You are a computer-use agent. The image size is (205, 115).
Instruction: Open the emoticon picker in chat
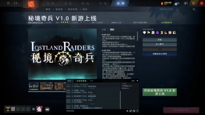[127, 111]
